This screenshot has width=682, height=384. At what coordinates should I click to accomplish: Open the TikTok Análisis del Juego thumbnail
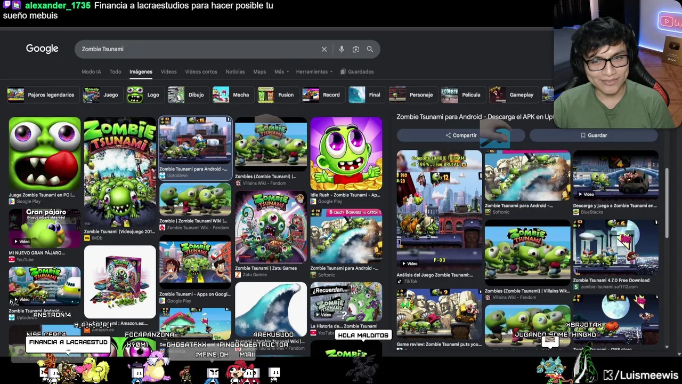click(x=439, y=210)
